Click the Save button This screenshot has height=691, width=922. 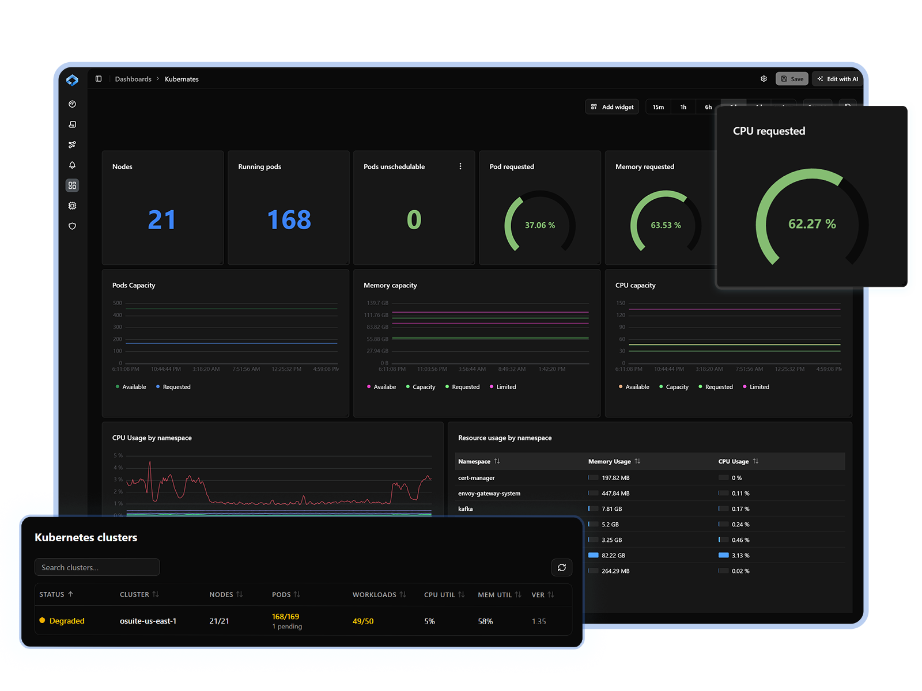tap(792, 78)
